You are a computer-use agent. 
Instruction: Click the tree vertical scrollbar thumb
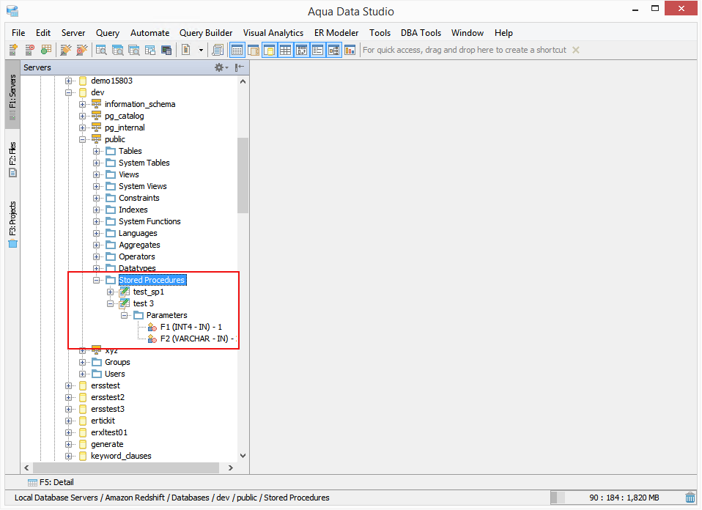point(243,176)
